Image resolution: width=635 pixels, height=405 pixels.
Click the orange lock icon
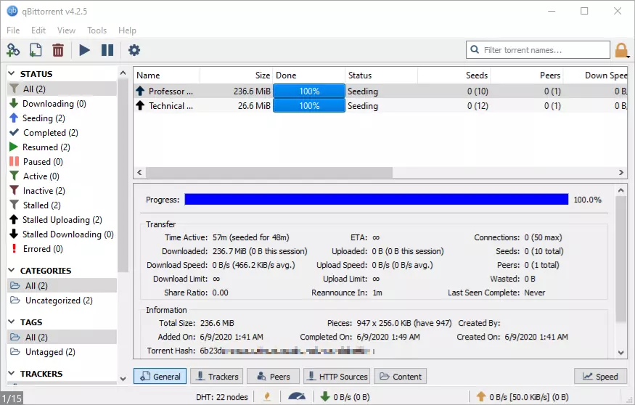pyautogui.click(x=621, y=51)
